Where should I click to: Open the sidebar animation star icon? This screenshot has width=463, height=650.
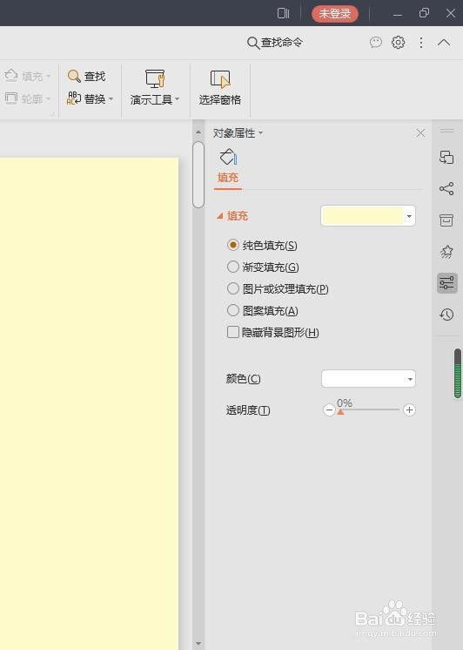[x=446, y=252]
